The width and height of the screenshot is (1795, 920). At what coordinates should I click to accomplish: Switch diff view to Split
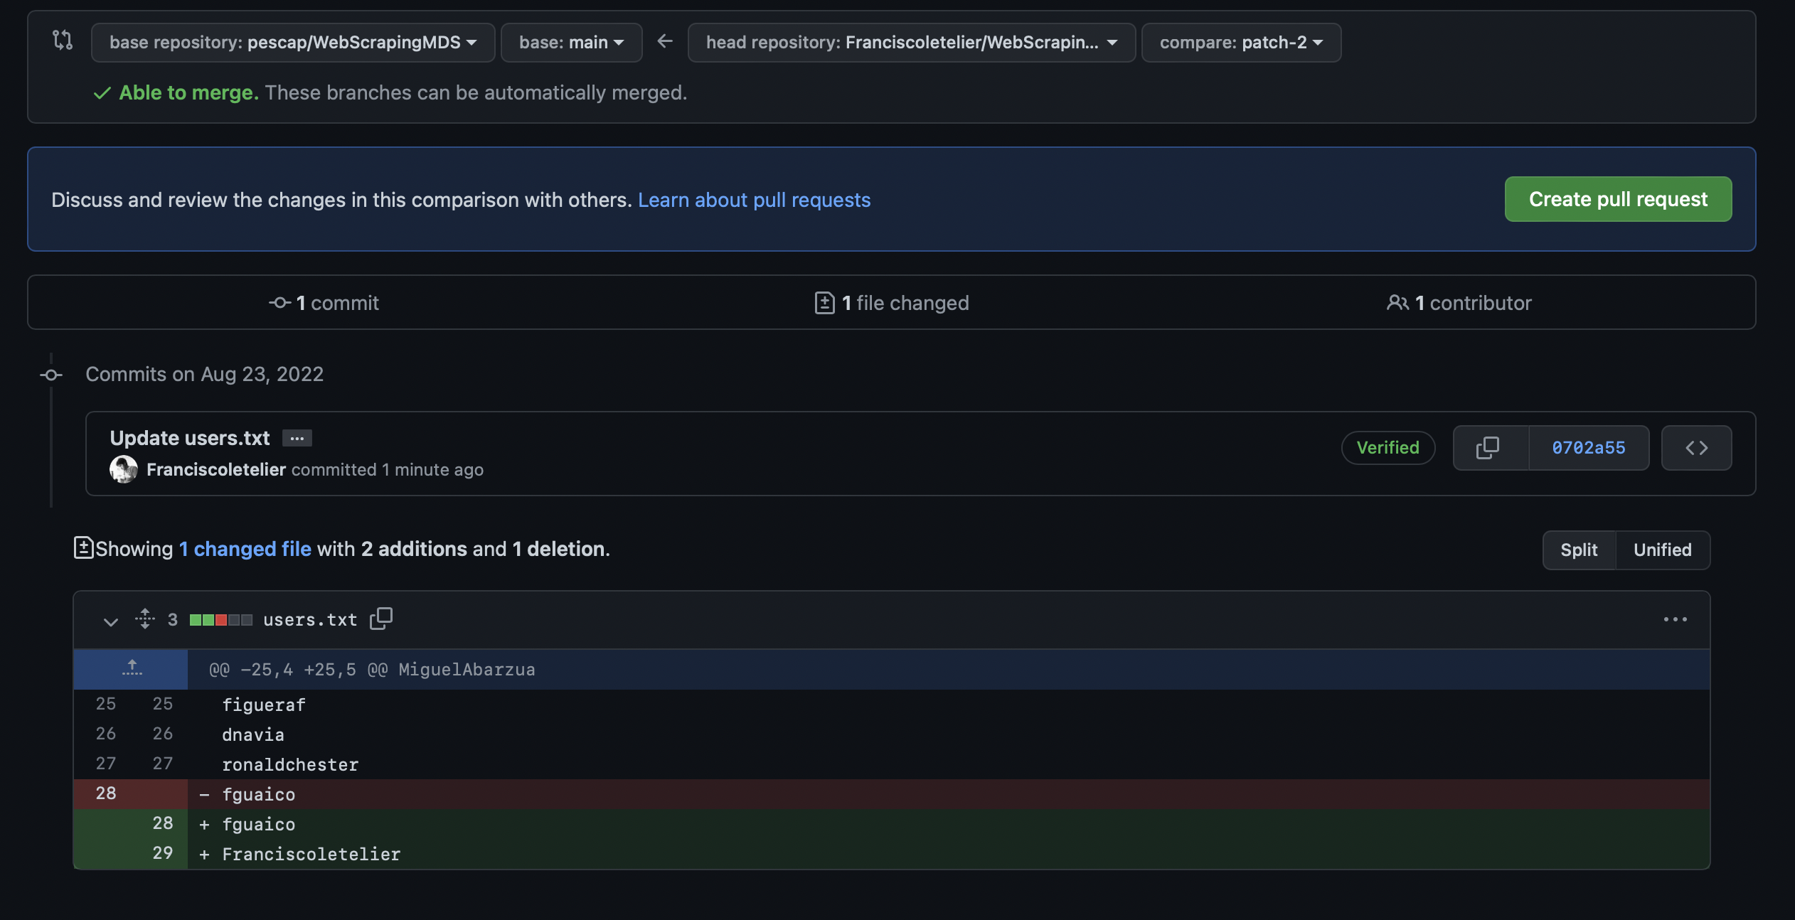coord(1578,550)
